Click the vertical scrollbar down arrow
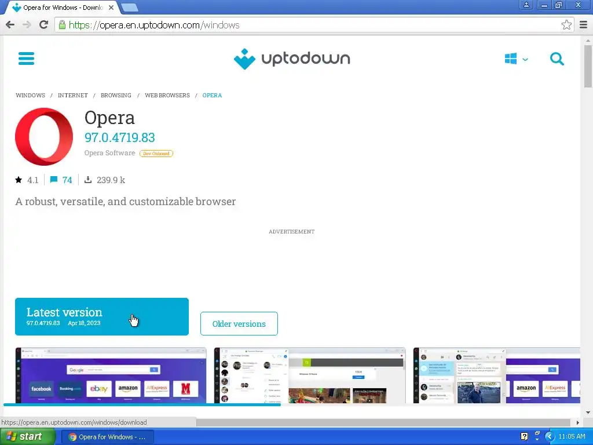This screenshot has height=445, width=593. (x=588, y=413)
